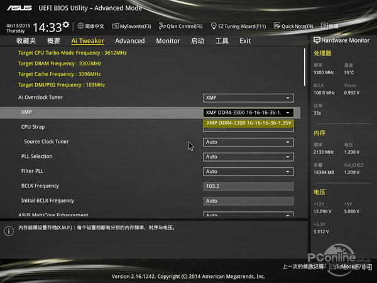
Task: Click the 热键 hotkeys label
Action: click(x=334, y=26)
